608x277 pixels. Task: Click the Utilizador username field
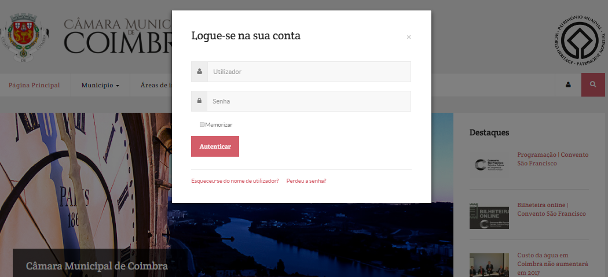[309, 72]
